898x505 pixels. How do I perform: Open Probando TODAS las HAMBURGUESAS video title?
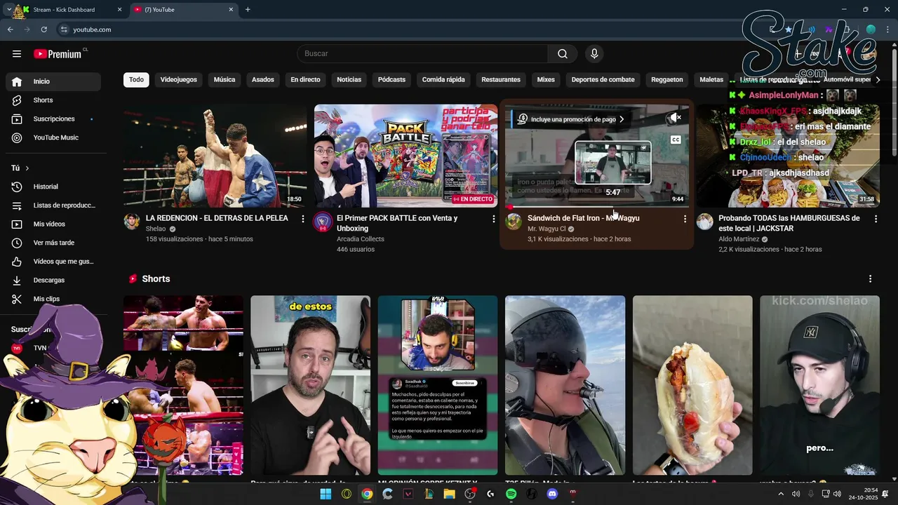789,223
